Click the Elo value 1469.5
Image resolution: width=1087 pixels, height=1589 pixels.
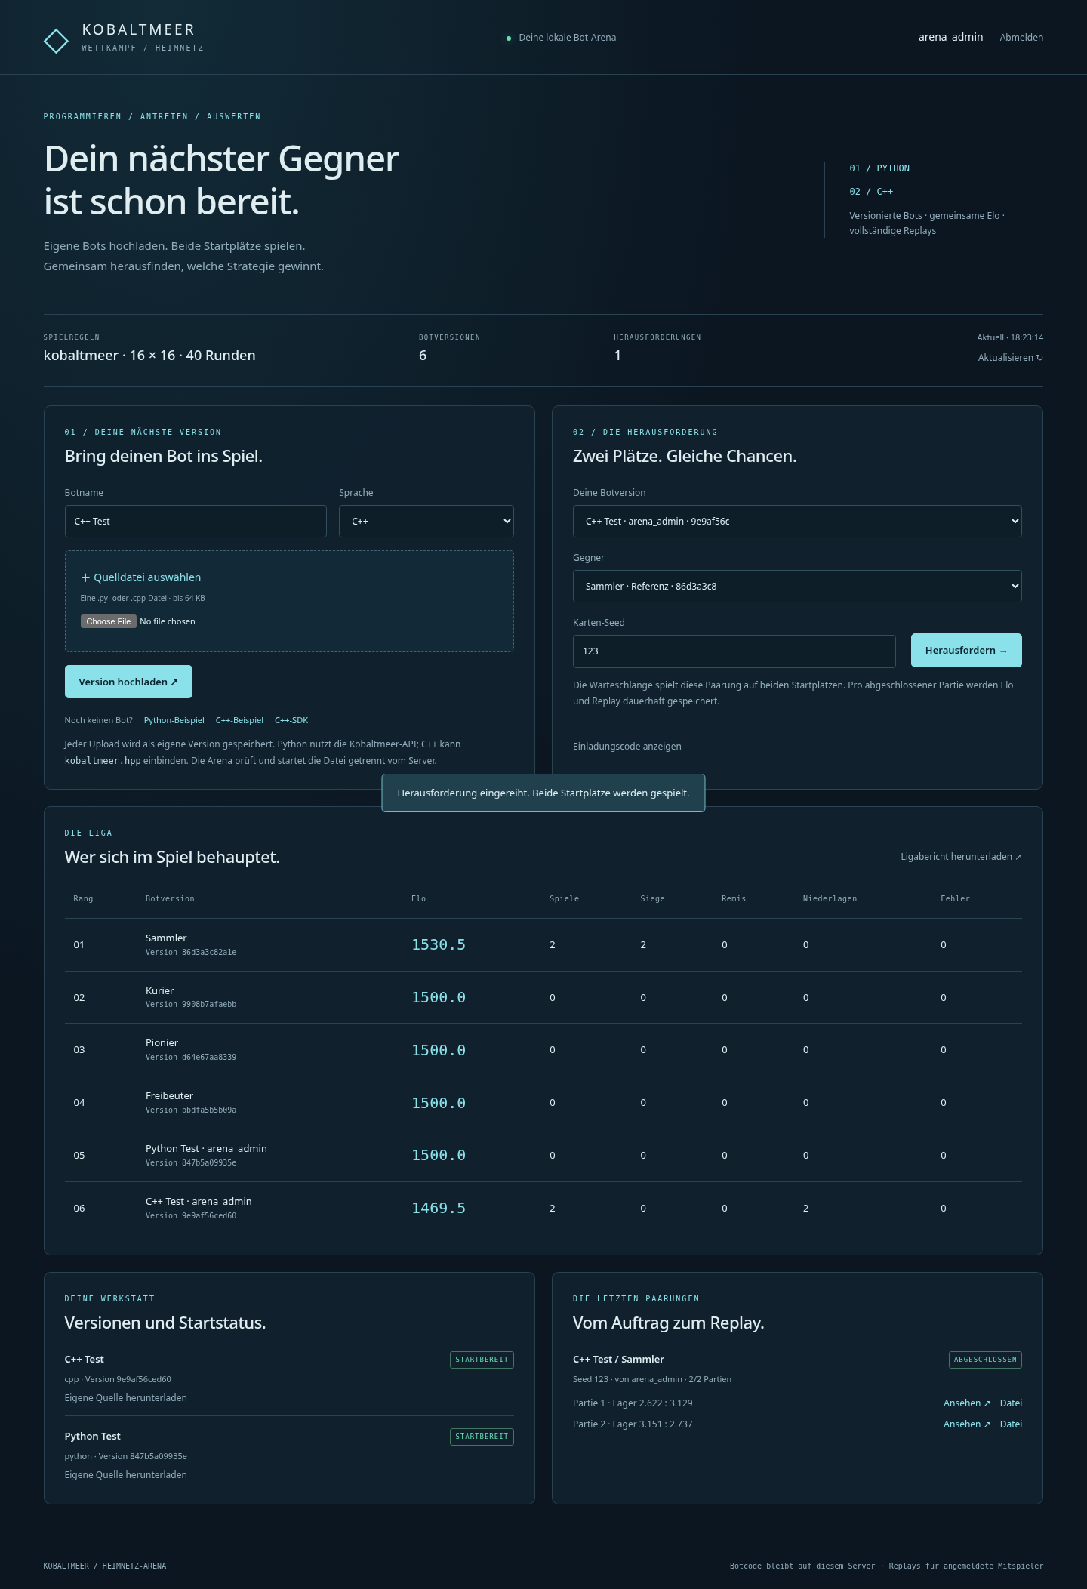(x=439, y=1209)
